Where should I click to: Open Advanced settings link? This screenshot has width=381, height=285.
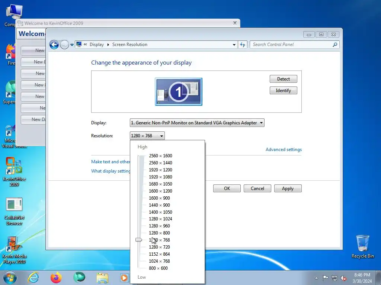(x=284, y=150)
